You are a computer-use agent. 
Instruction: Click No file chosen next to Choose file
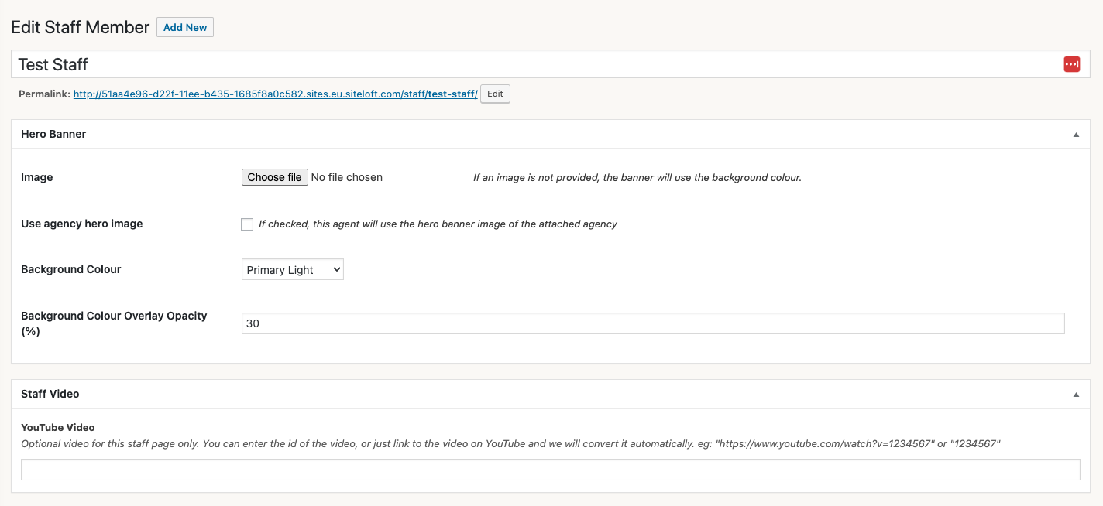point(346,177)
